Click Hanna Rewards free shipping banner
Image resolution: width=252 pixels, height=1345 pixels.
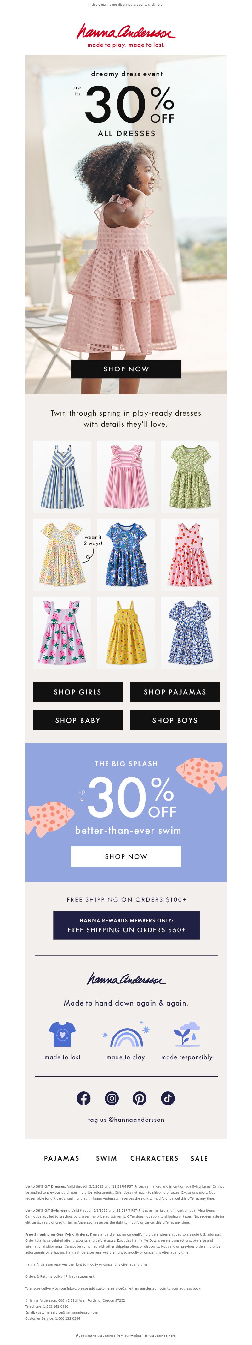tap(127, 925)
